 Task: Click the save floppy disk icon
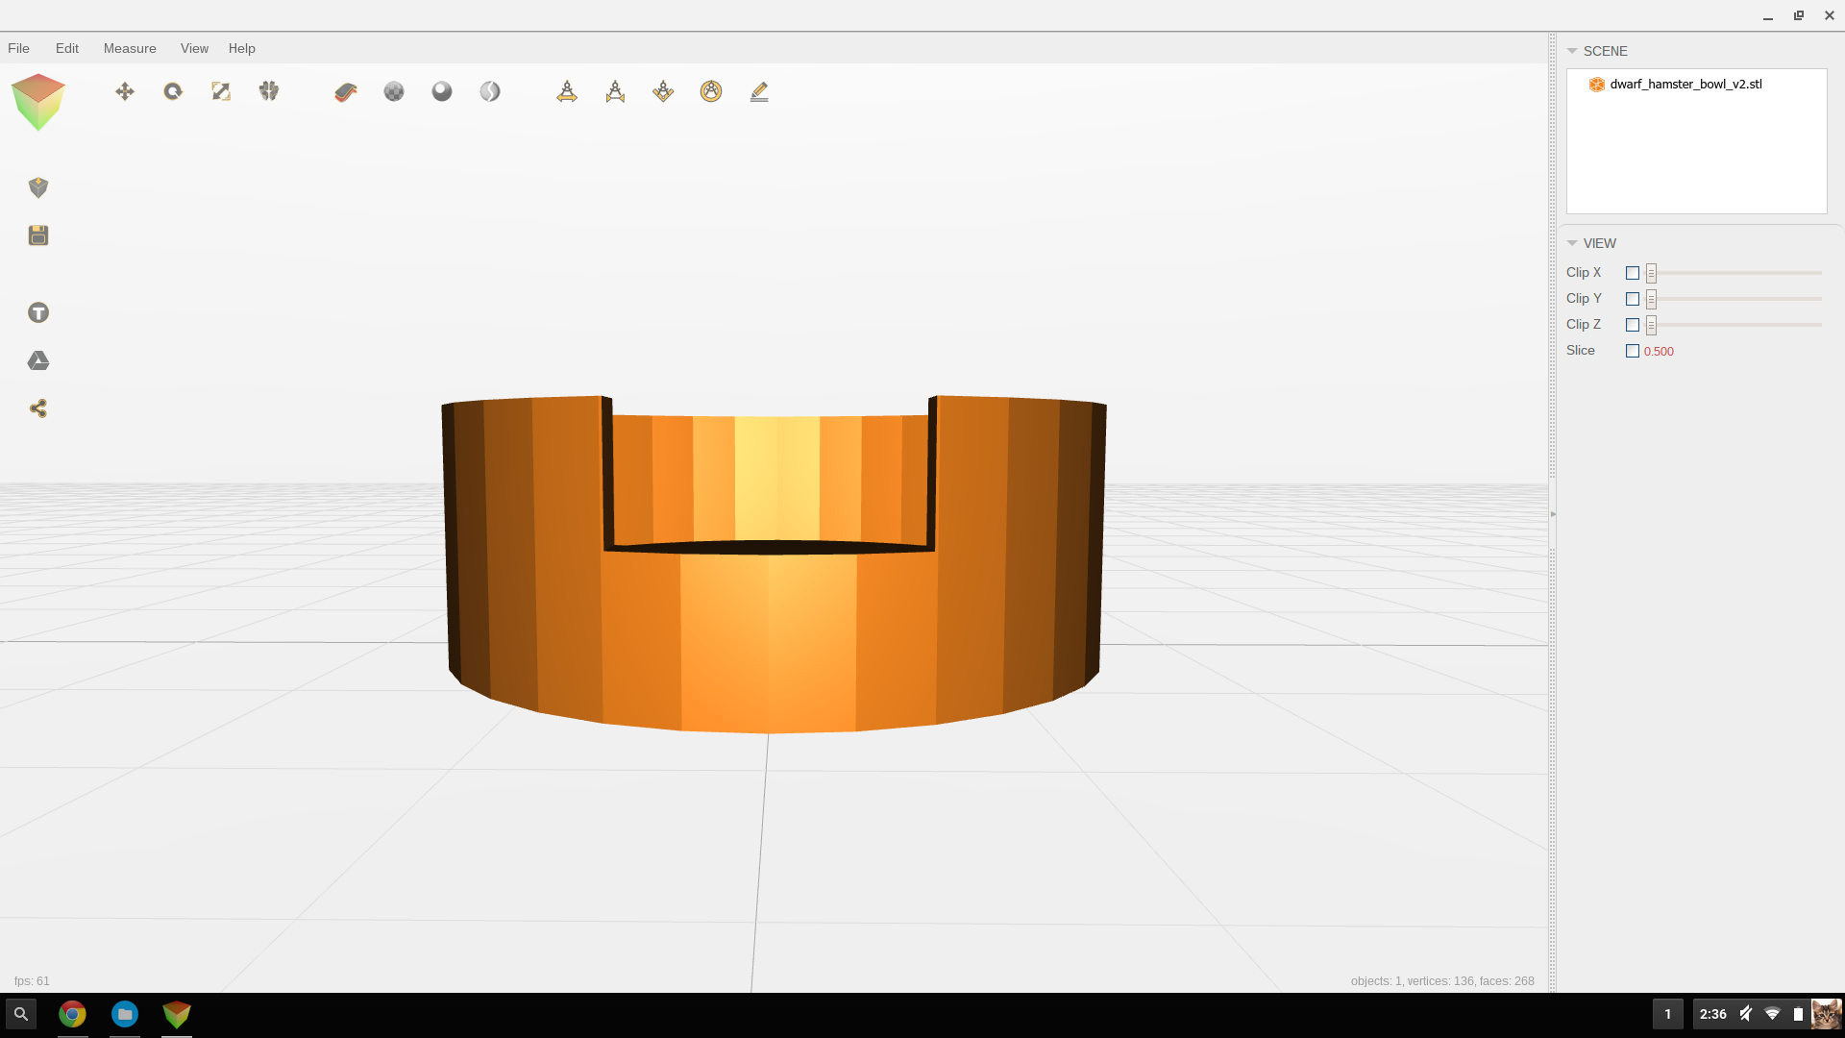[38, 235]
